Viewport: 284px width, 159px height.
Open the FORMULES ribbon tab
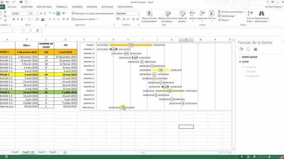62,7
